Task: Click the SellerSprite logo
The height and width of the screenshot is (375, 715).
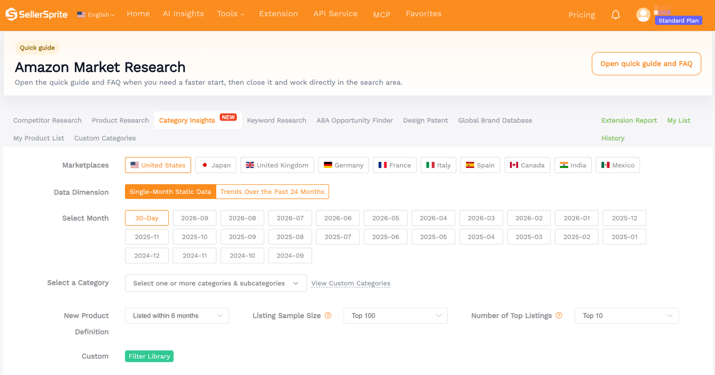Action: click(36, 15)
